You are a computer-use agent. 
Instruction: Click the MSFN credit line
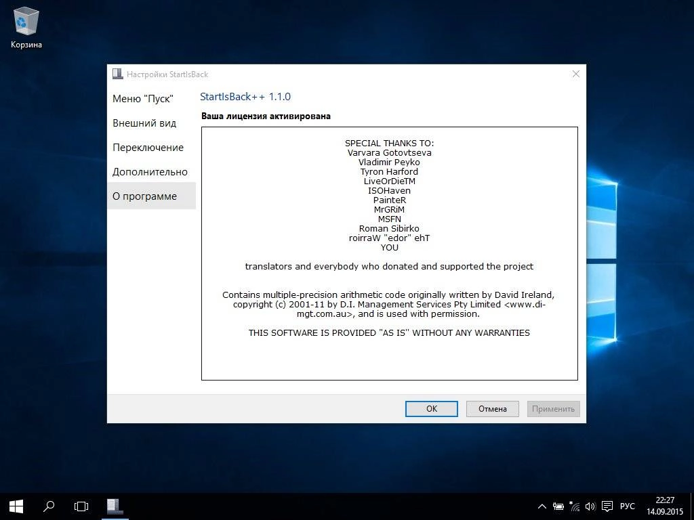point(390,219)
